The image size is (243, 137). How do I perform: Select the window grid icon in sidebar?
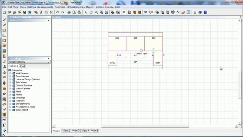(x=4, y=51)
